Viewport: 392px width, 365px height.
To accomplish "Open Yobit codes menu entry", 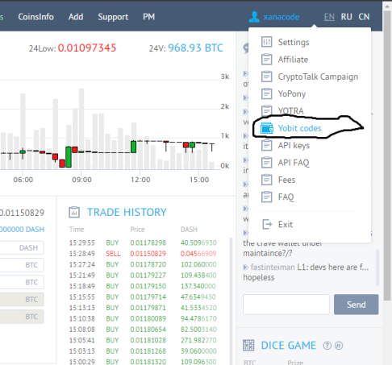I will [x=299, y=128].
